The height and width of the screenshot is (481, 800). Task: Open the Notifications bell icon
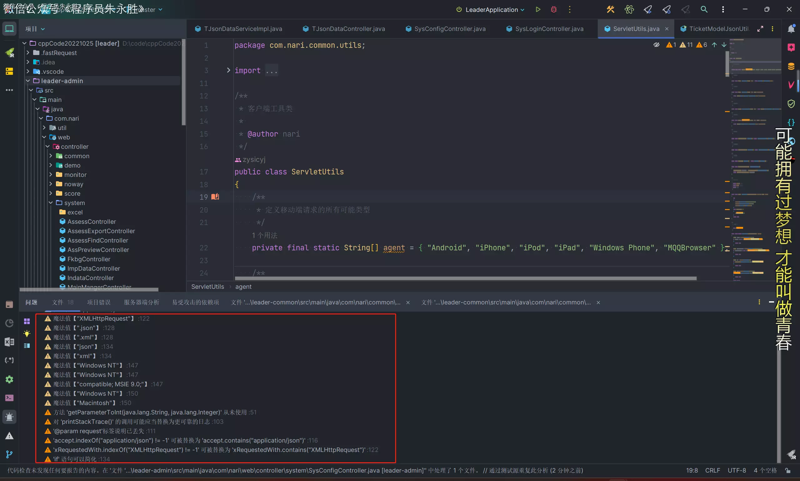tap(791, 29)
